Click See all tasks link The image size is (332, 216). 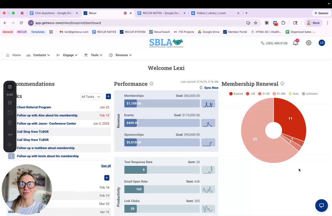(106, 166)
